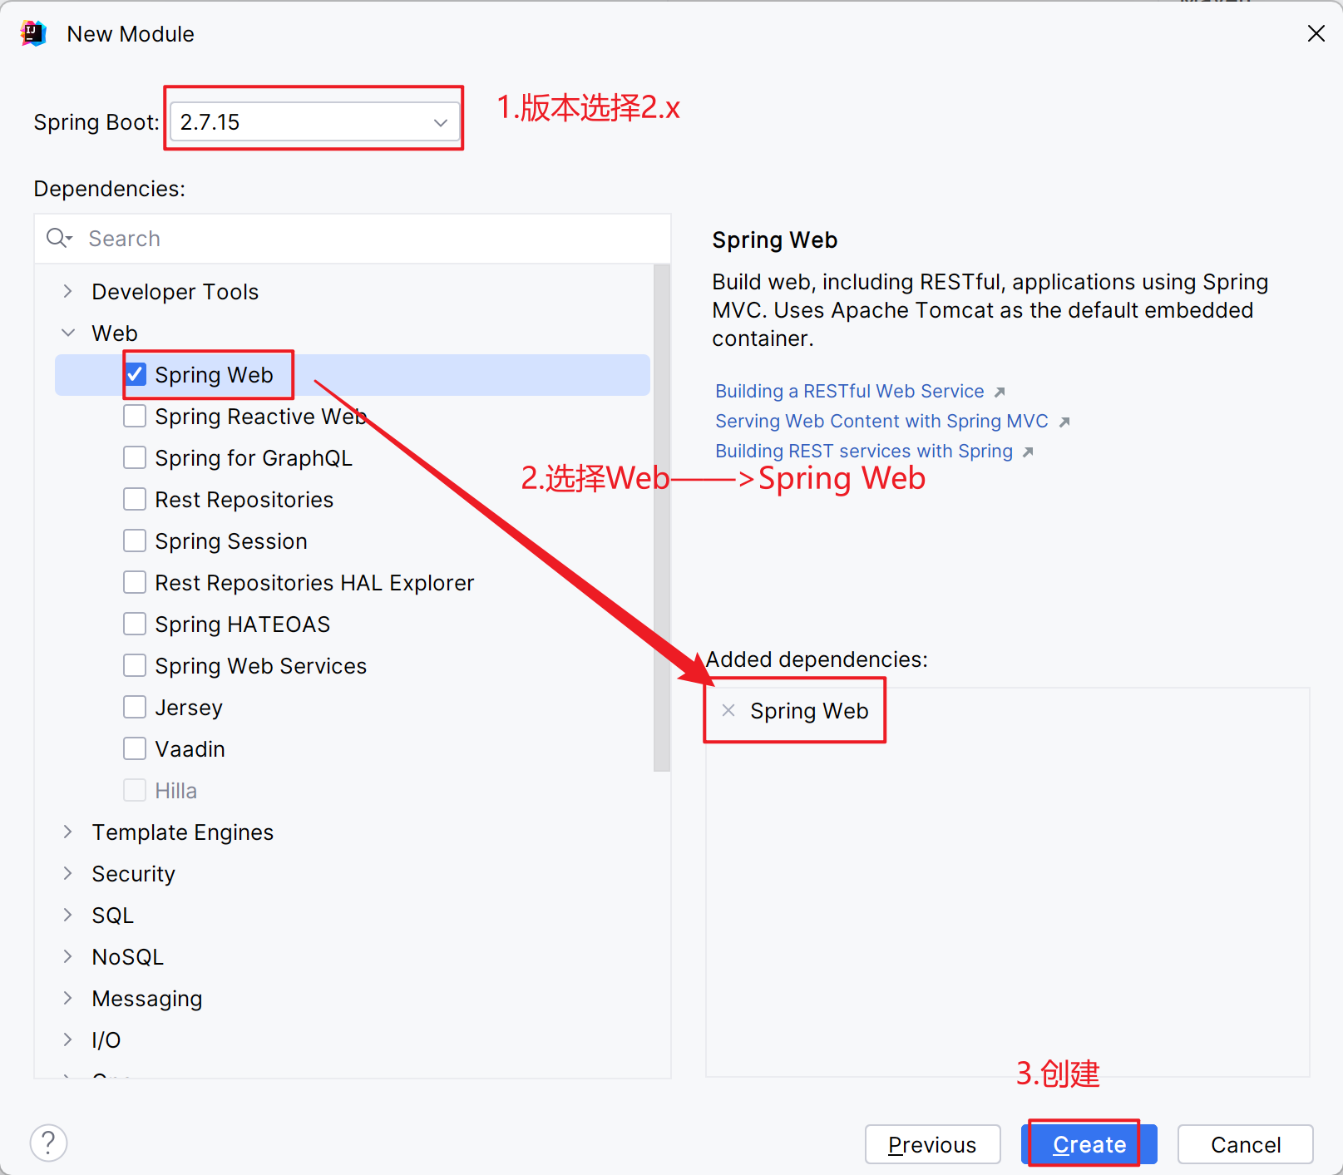Select the Spring HATEOAS checkbox
1343x1175 pixels.
[135, 624]
